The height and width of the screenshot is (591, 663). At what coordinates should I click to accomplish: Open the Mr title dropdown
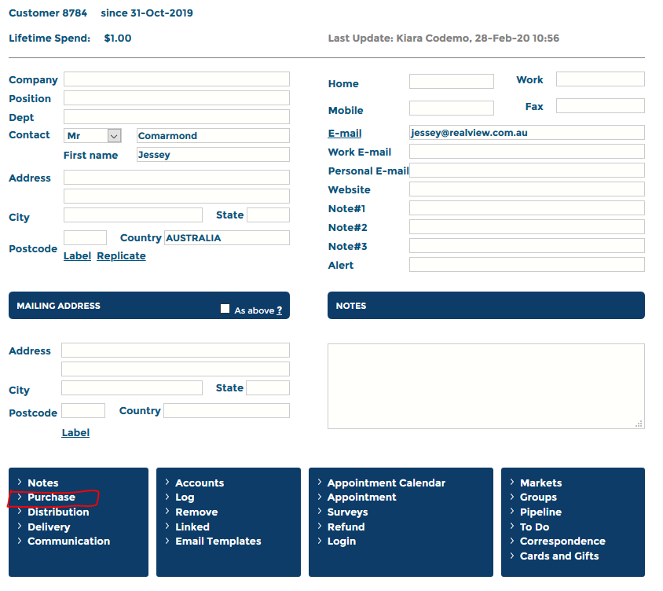pos(93,136)
